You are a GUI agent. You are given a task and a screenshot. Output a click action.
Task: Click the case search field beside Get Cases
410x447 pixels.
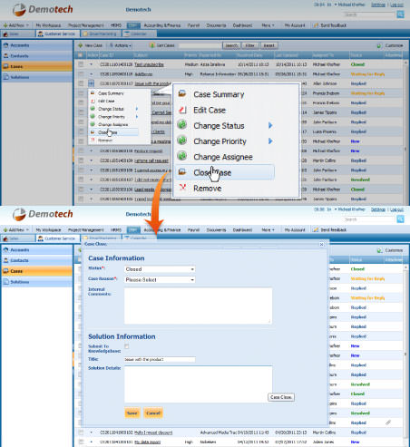click(200, 45)
